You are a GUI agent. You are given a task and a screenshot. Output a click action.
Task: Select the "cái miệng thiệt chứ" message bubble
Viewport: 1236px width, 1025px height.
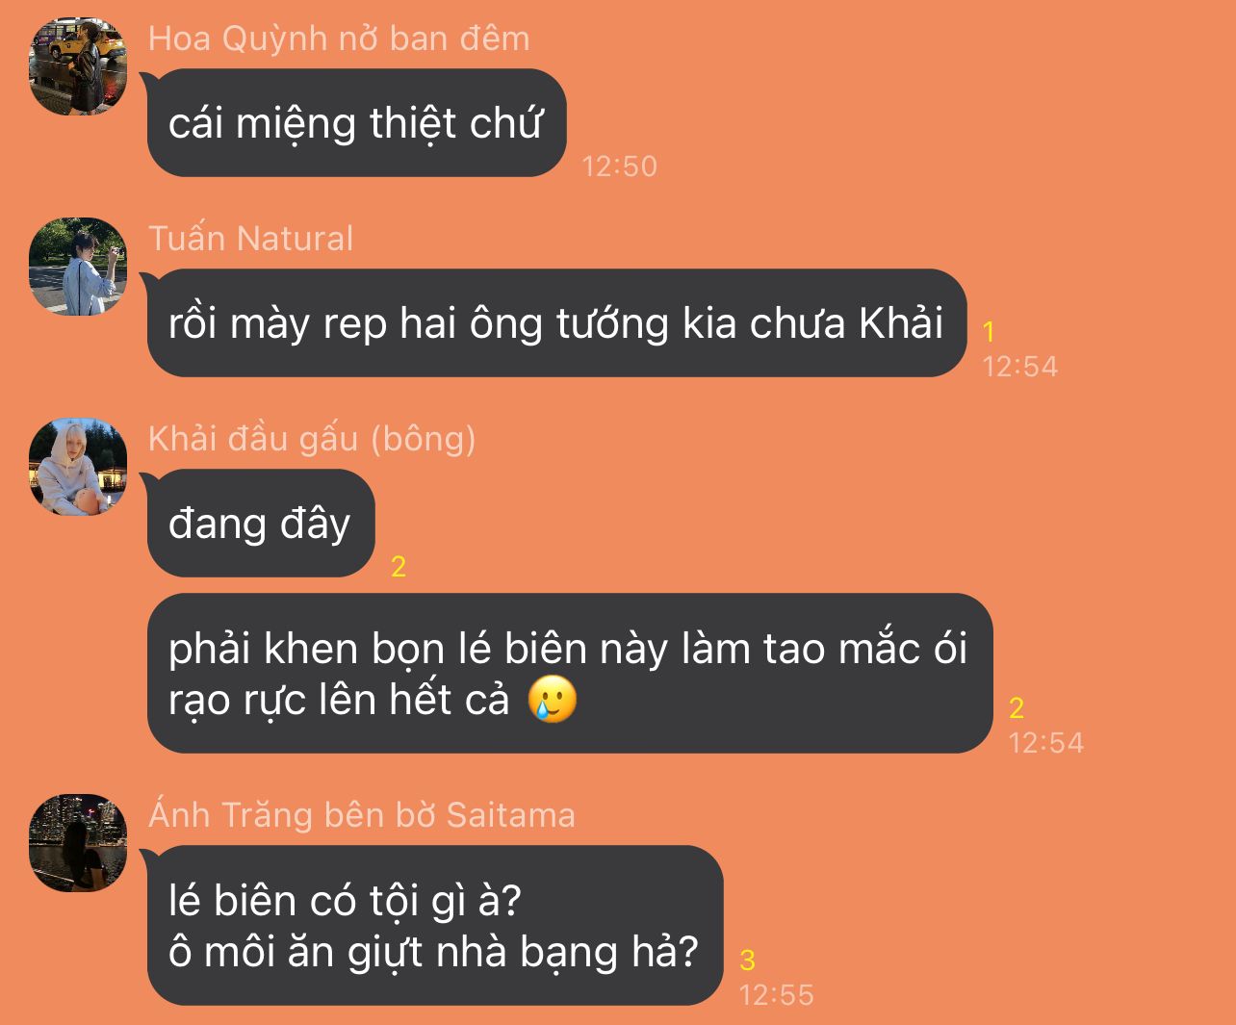pyautogui.click(x=356, y=123)
